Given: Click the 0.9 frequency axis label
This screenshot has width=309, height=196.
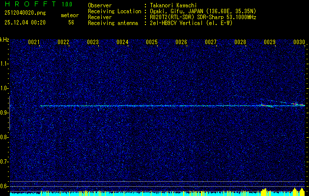Looking at the screenshot, I should pyautogui.click(x=4, y=113).
